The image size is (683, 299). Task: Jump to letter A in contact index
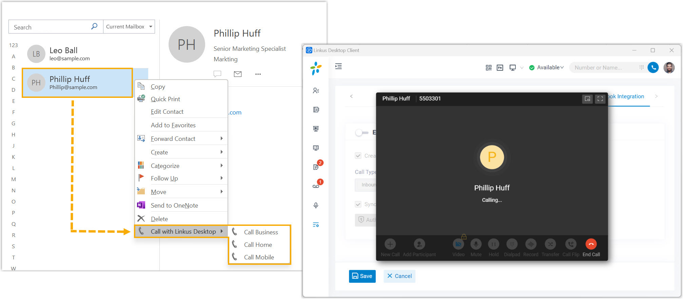[x=14, y=57]
